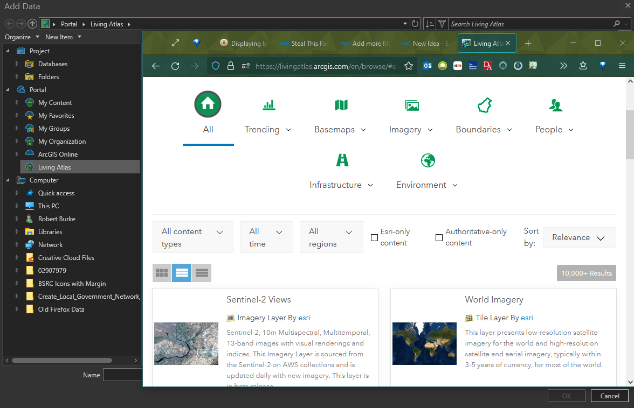The width and height of the screenshot is (634, 408).
Task: Switch to New Idea tab
Action: [426, 43]
